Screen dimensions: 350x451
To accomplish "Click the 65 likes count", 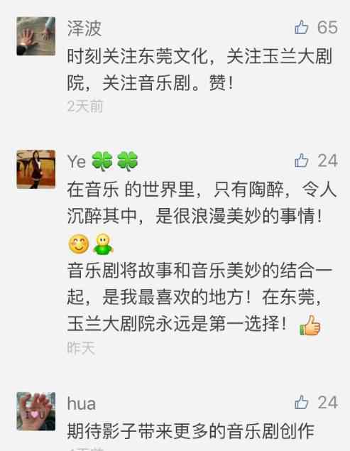I will pos(327,27).
